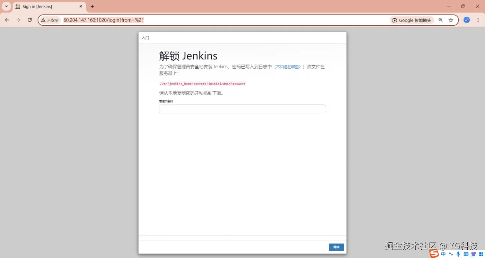Toggle Chinese input mode 中 icon
485x258 pixels.
(443, 254)
